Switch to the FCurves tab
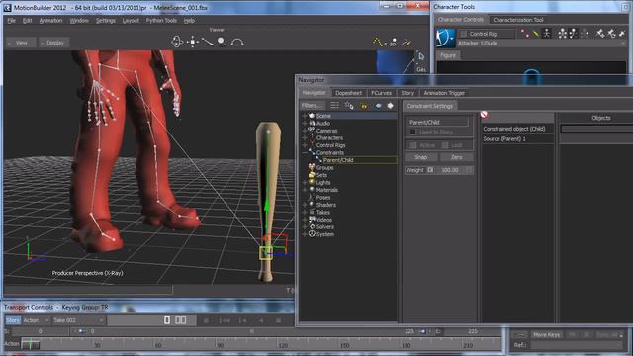The image size is (633, 356). (381, 93)
